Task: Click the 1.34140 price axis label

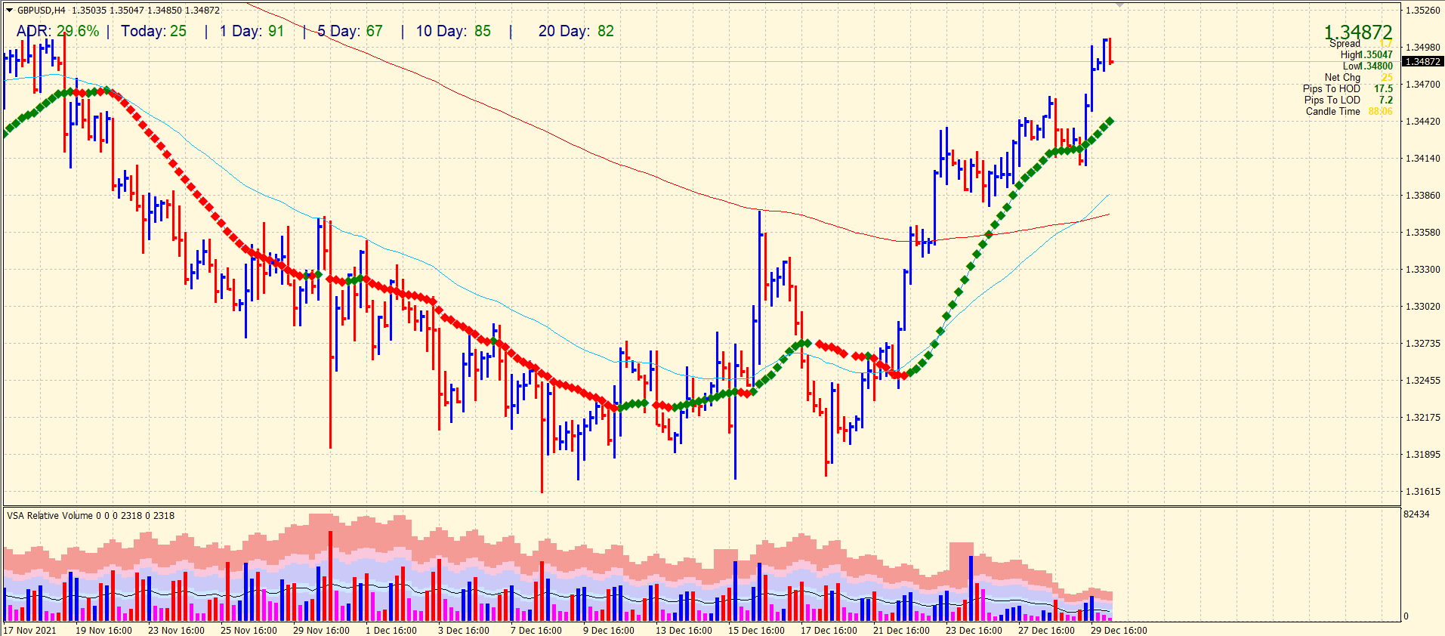Action: point(1423,159)
